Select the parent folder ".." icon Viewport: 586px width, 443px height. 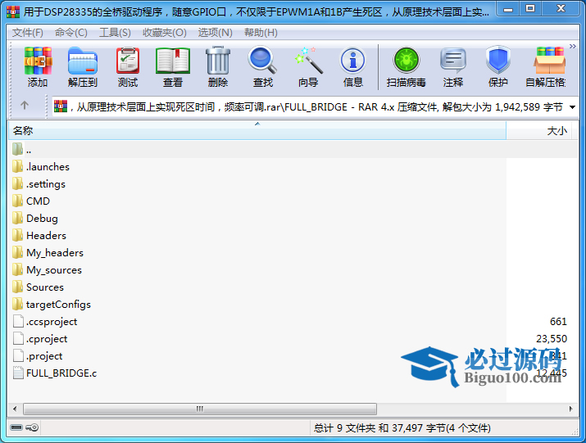point(17,149)
